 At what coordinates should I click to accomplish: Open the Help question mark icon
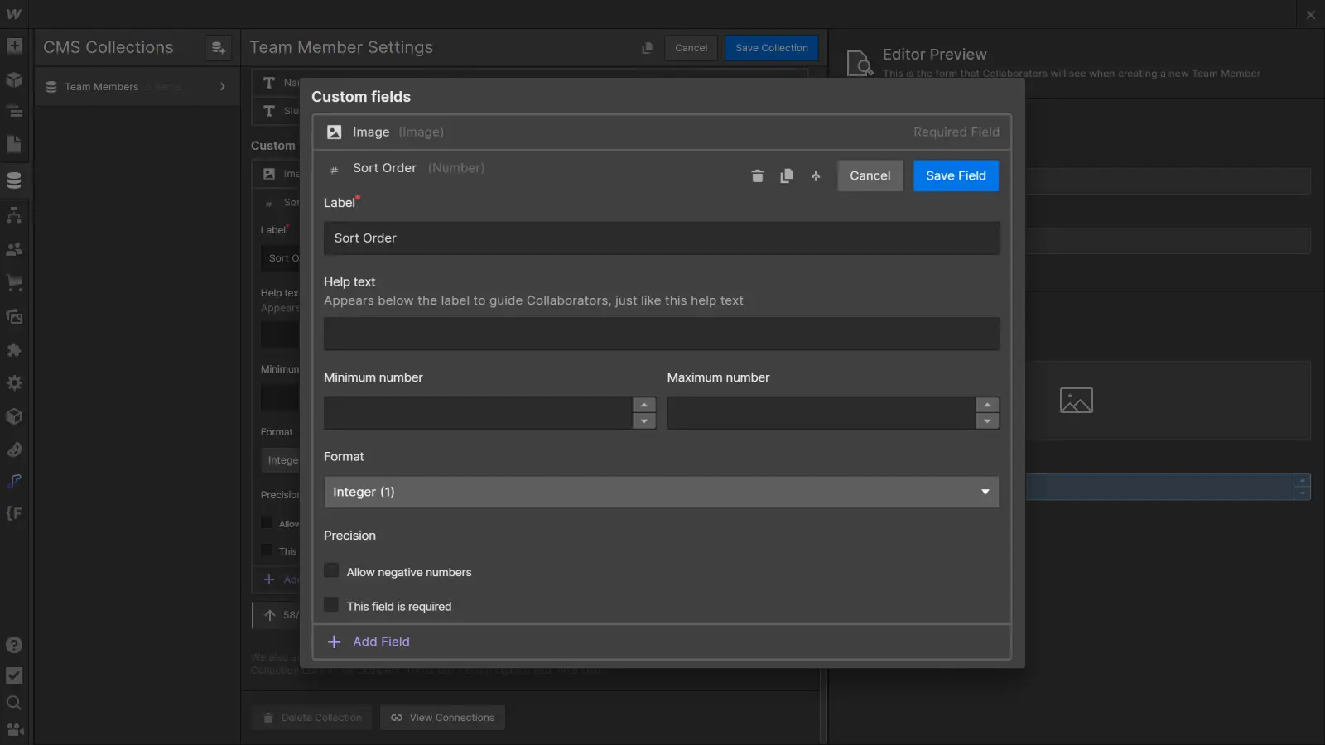tap(14, 645)
